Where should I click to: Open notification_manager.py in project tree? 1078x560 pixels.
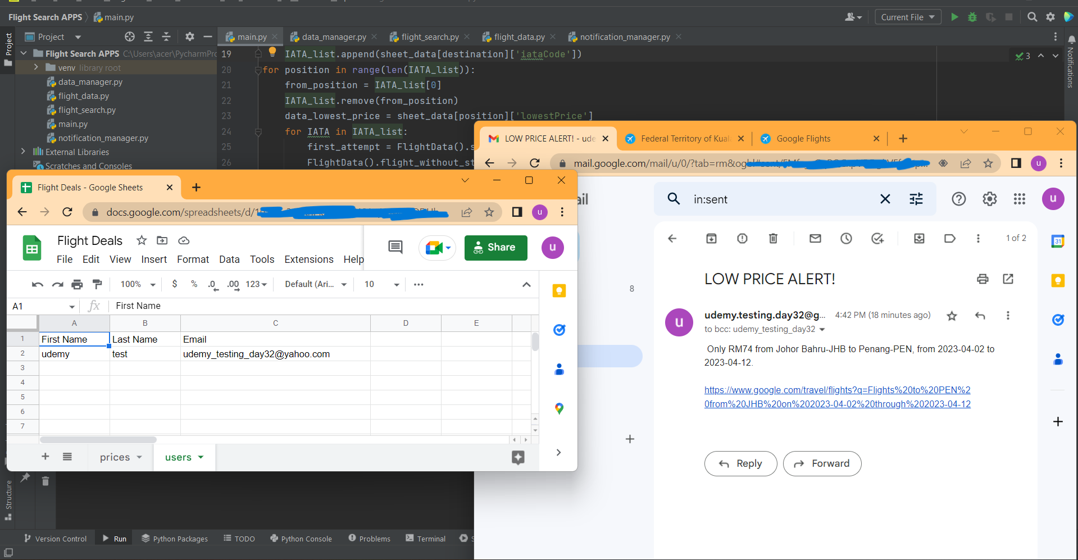click(103, 138)
